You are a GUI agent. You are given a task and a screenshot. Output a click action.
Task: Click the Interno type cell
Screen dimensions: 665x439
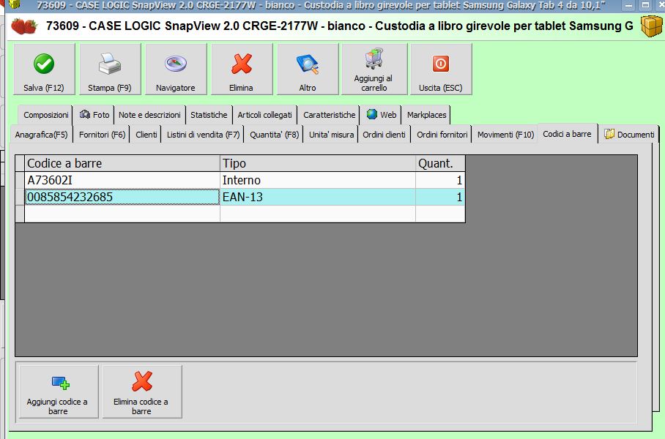click(318, 180)
